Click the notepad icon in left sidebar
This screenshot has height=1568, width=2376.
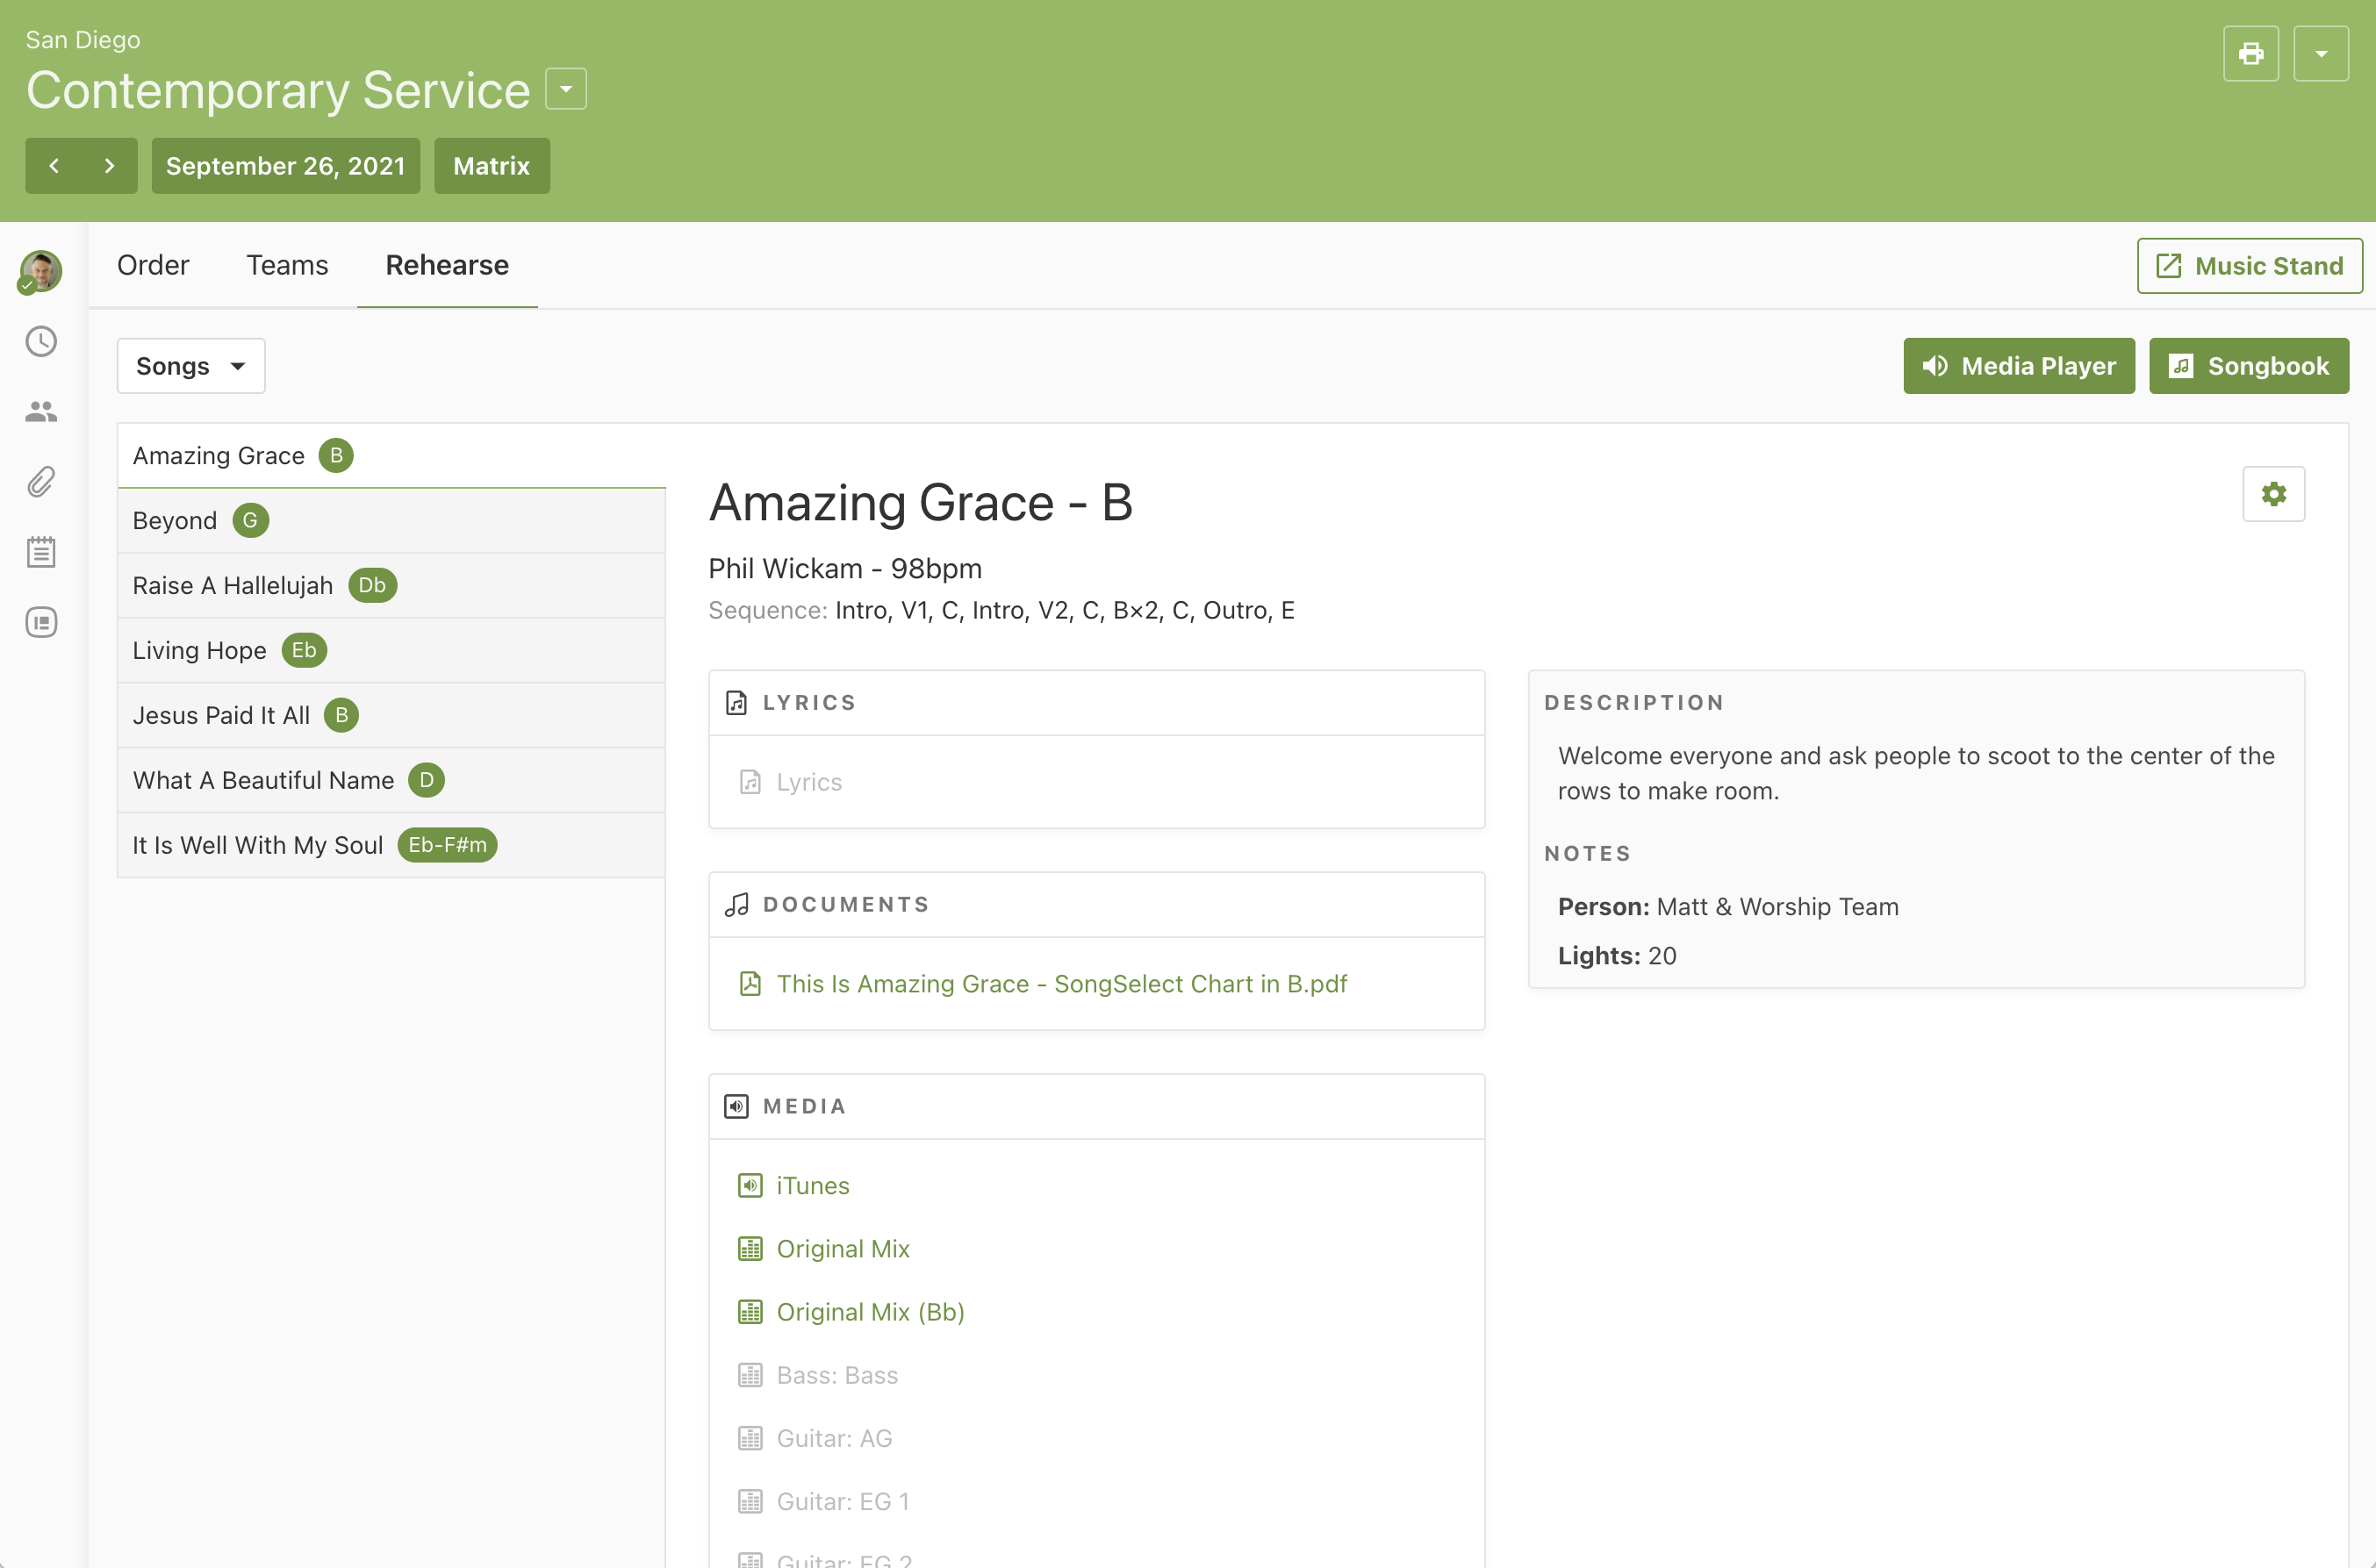tap(41, 552)
